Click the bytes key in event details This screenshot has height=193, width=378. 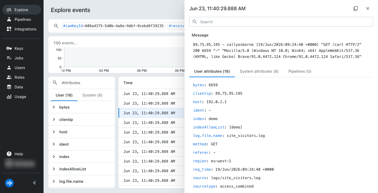199,85
